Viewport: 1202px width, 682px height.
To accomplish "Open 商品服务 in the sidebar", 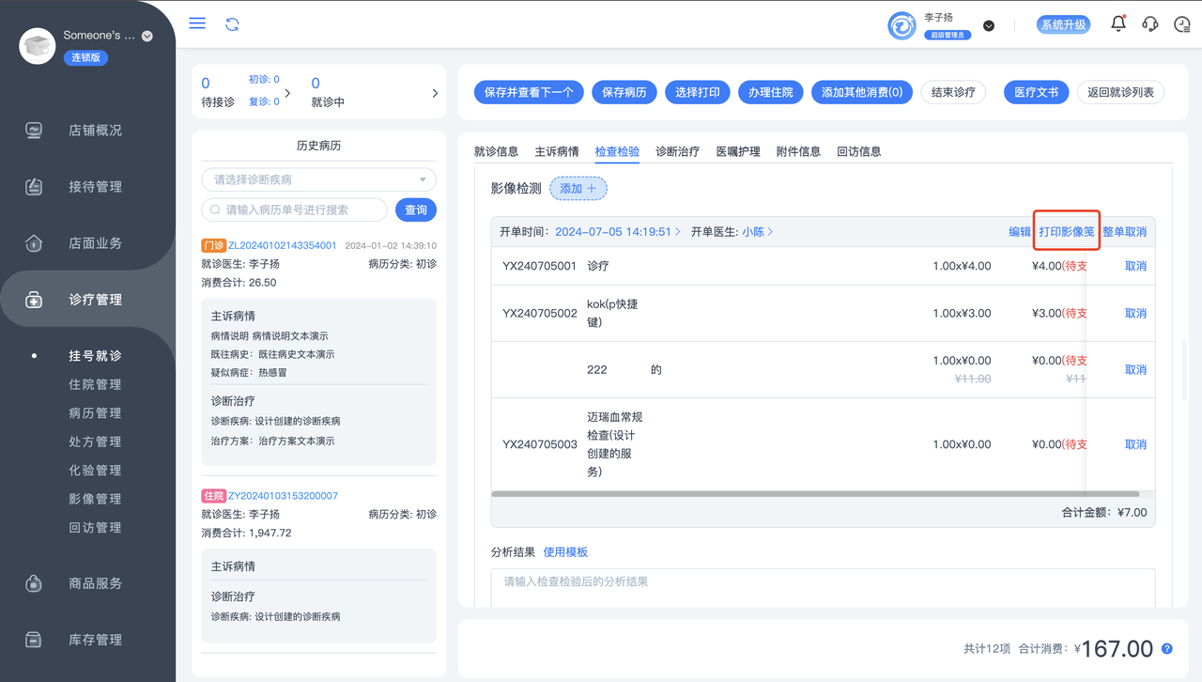I will 95,583.
